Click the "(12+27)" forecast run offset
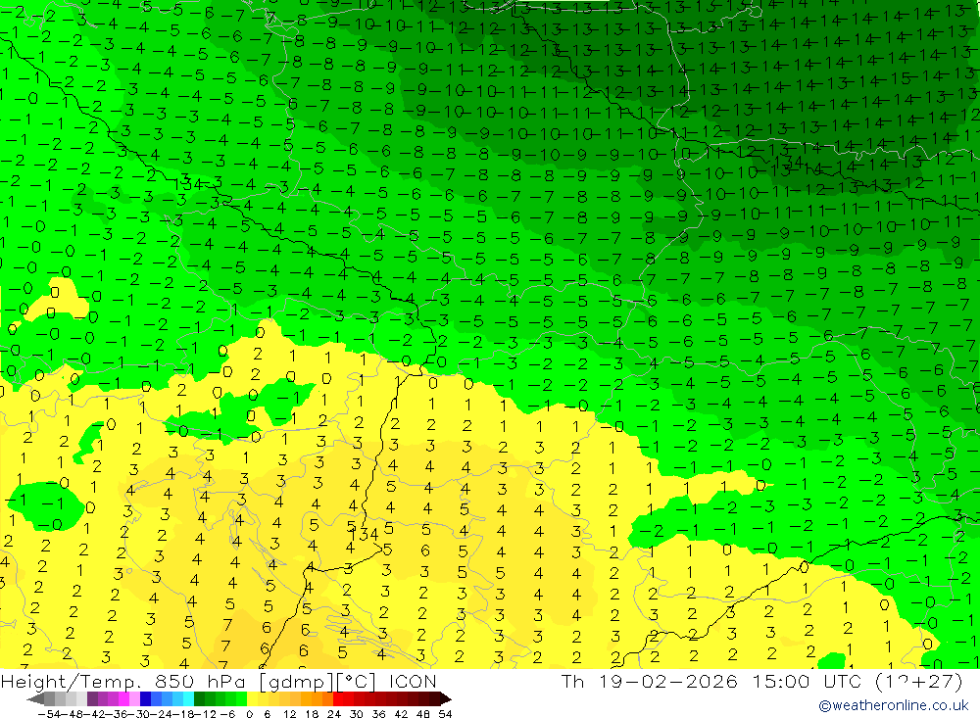The image size is (980, 718). pyautogui.click(x=917, y=681)
